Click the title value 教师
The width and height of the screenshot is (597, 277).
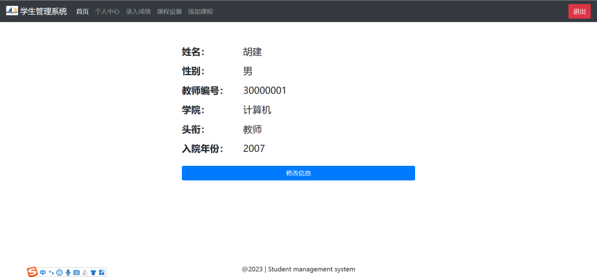click(x=252, y=130)
